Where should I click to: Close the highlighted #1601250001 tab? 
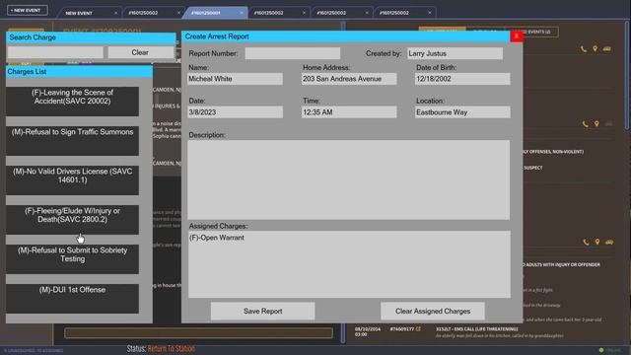tap(241, 13)
